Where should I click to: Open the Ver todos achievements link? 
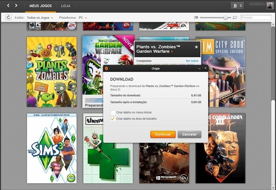click(192, 61)
